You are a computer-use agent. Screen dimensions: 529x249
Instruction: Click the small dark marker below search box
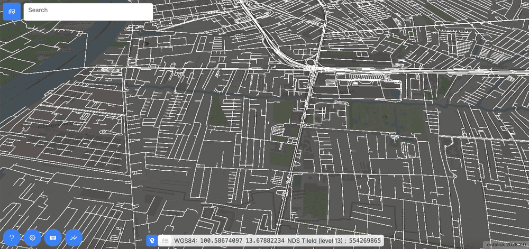click(x=147, y=44)
